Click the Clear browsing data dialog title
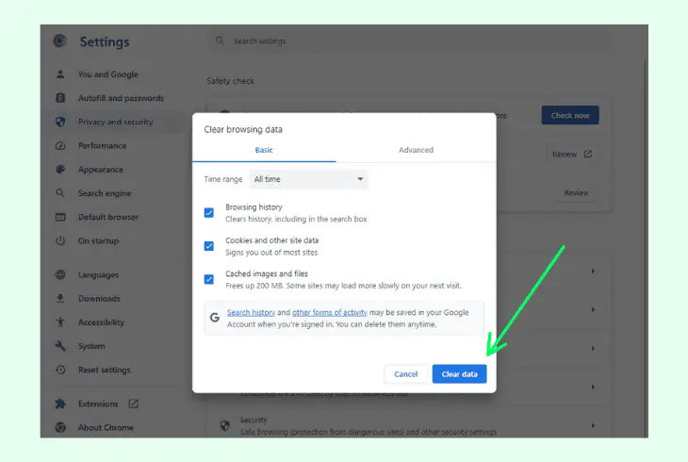 [243, 129]
